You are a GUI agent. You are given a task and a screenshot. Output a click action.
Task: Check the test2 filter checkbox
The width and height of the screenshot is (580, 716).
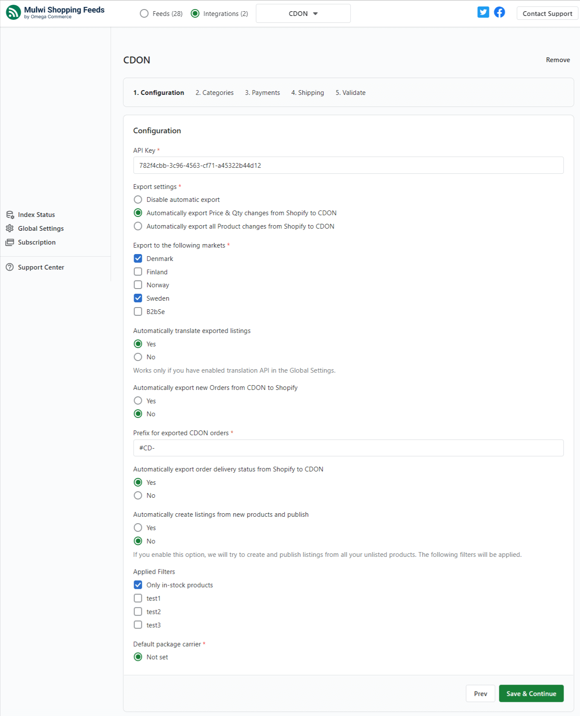(x=138, y=612)
